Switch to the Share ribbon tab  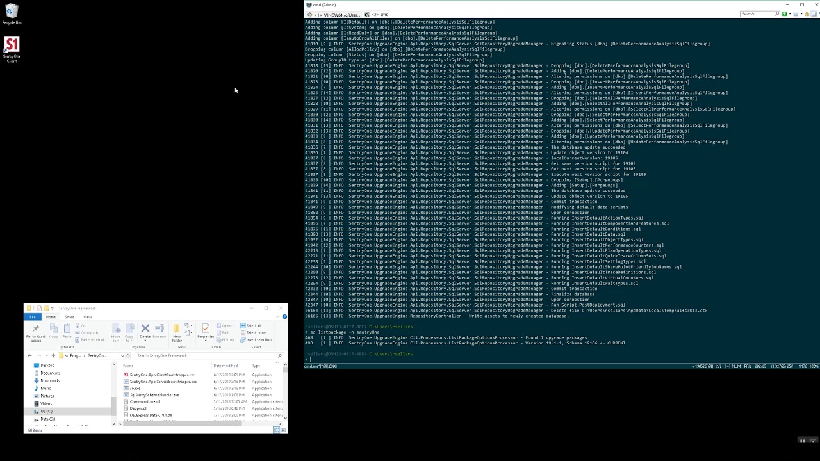(69, 317)
